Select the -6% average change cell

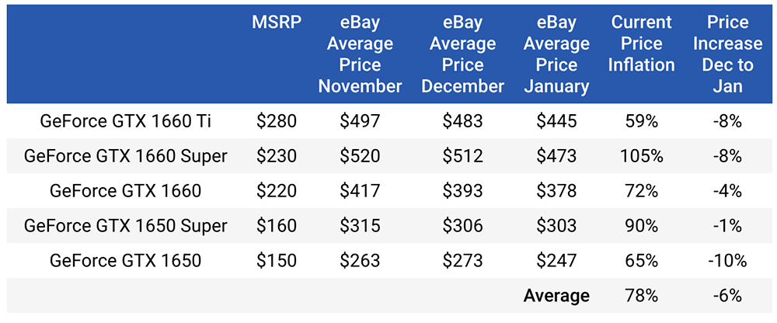(727, 296)
